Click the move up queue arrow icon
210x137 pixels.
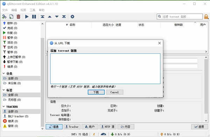click(x=50, y=16)
